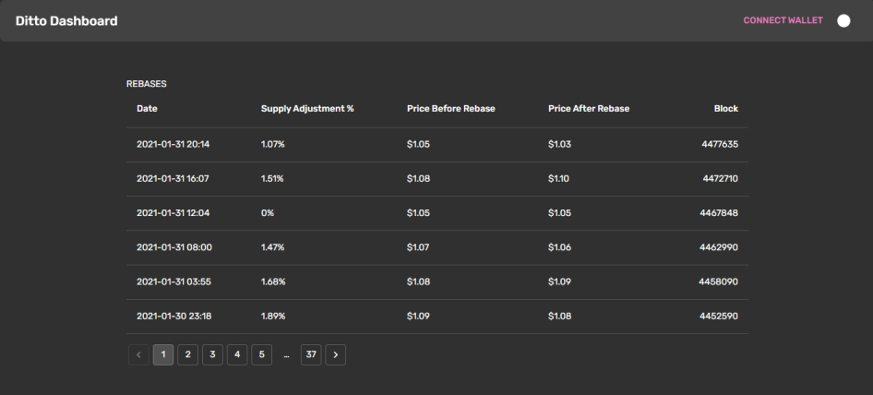
Task: Select pagination page 5
Action: click(262, 355)
